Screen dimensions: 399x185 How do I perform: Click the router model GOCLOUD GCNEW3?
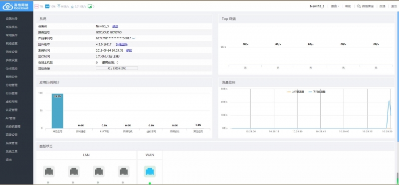coord(109,32)
